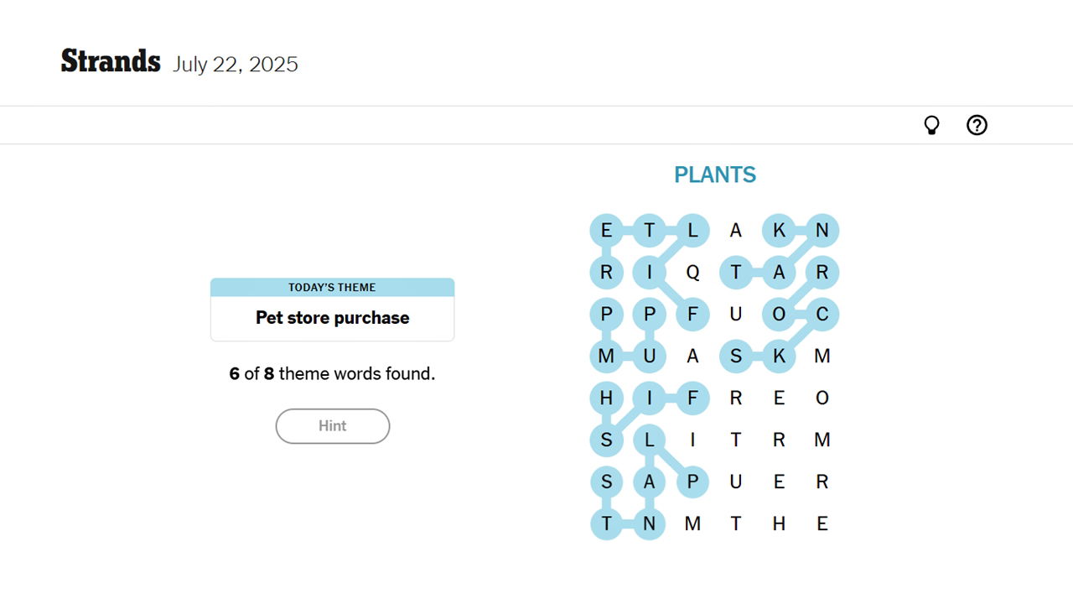Click the letter Q in the second row
Screen dimensions: 1073x604
tap(693, 272)
